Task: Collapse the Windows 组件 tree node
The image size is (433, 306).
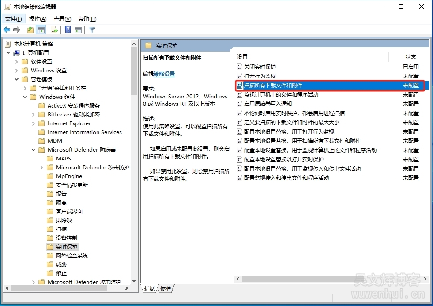Action: [x=25, y=97]
